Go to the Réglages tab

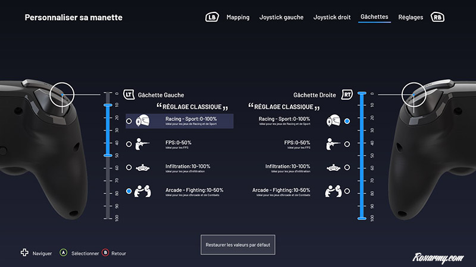[x=411, y=17]
